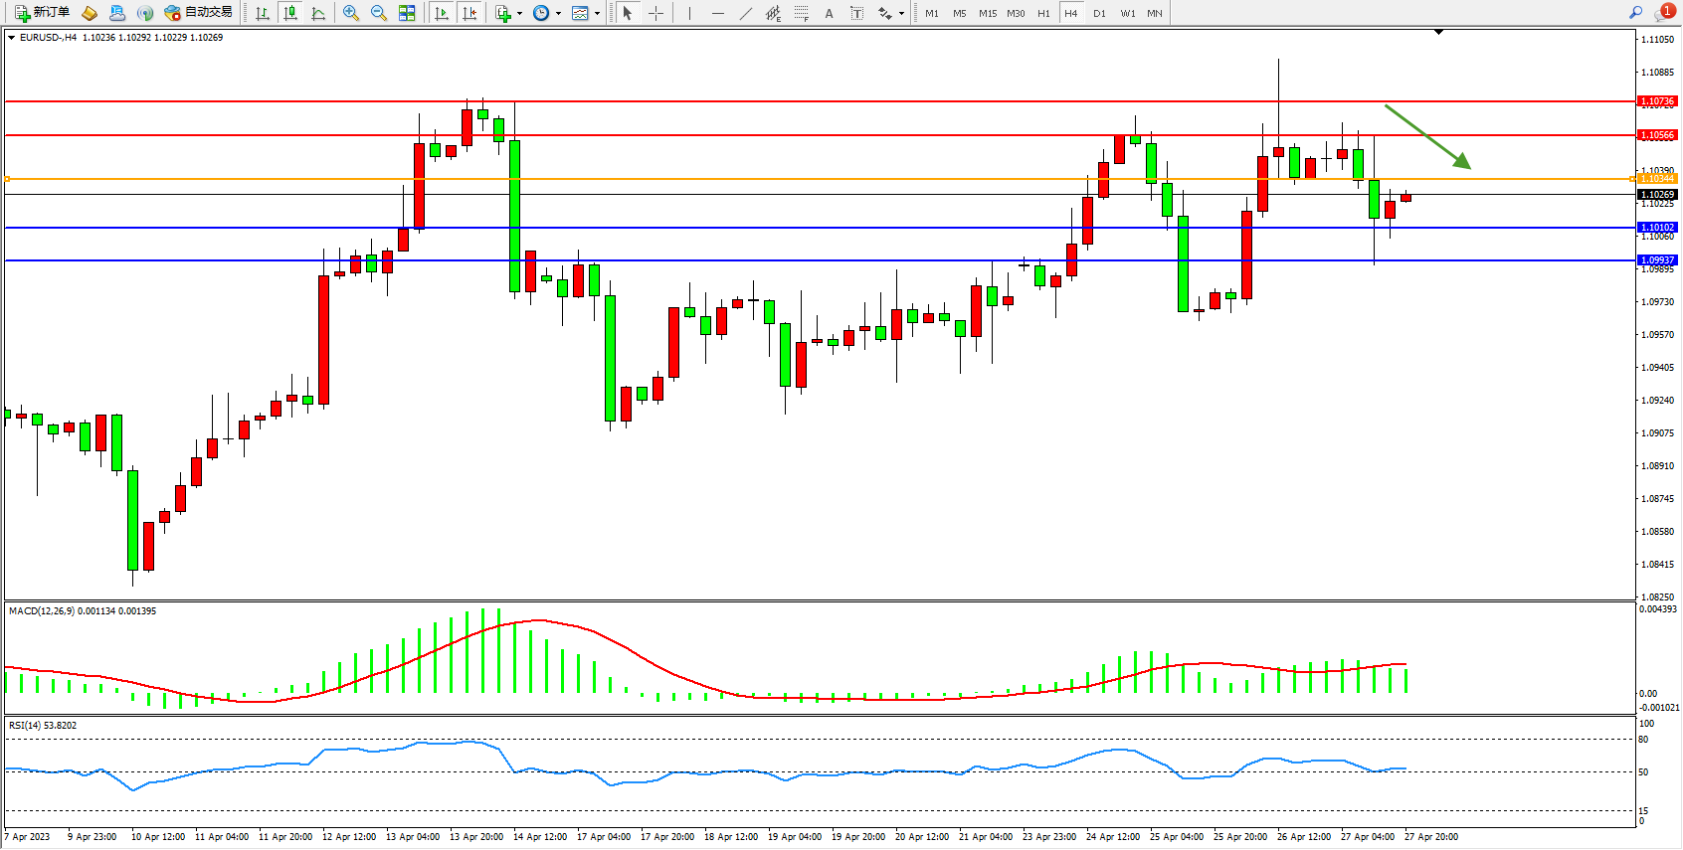Image resolution: width=1683 pixels, height=850 pixels.
Task: Open the indicators list dropdown arrow
Action: point(519,14)
